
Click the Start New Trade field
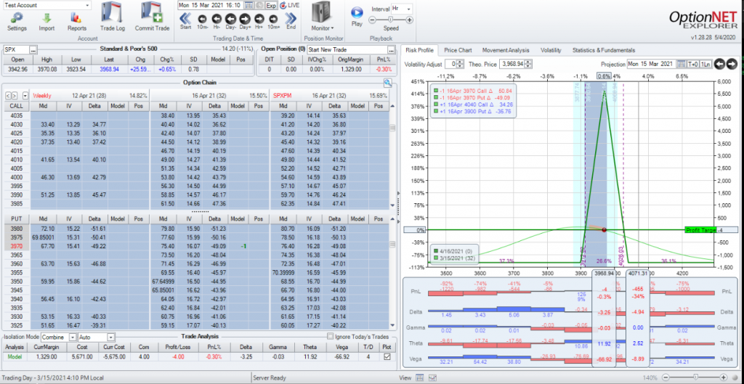coord(347,49)
